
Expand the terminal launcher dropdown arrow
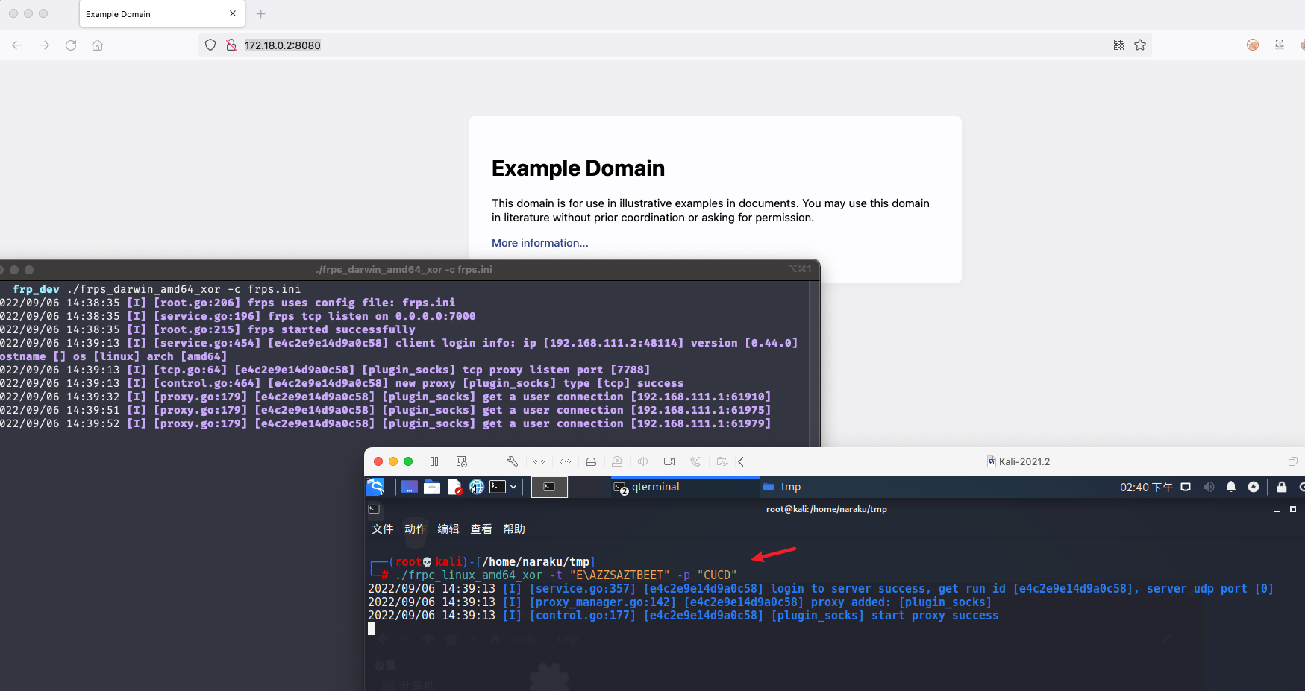pyautogui.click(x=513, y=487)
